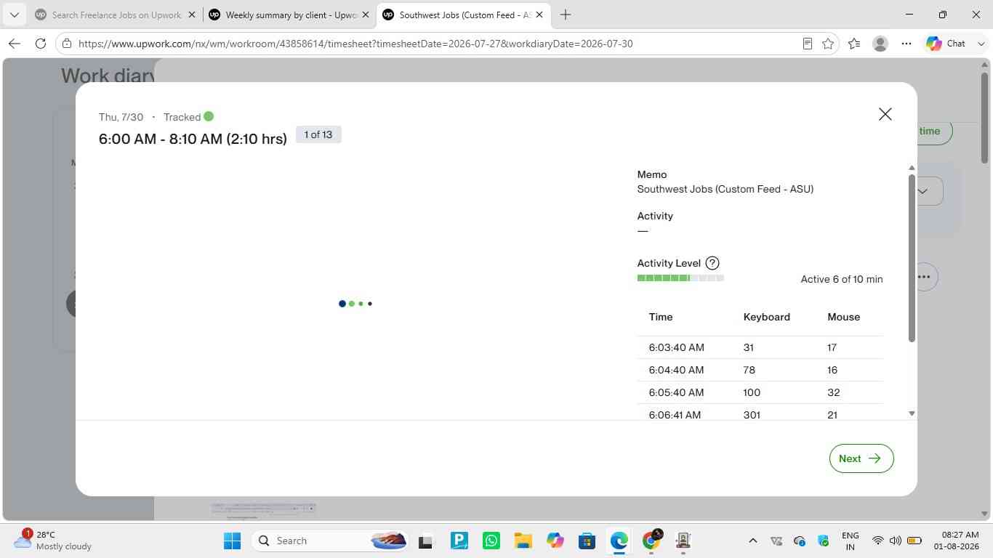This screenshot has width=993, height=558.
Task: Open WhatsApp from the taskbar
Action: click(491, 541)
